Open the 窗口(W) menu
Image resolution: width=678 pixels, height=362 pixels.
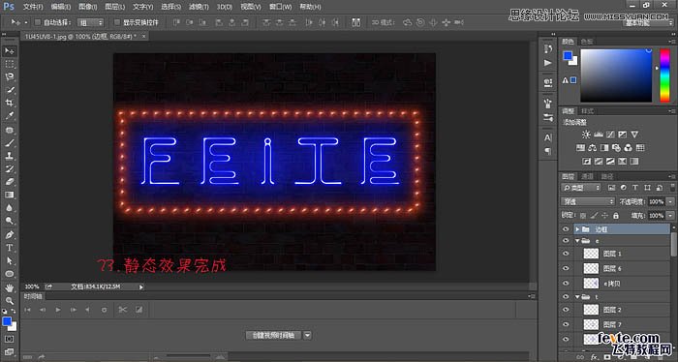tap(280, 7)
